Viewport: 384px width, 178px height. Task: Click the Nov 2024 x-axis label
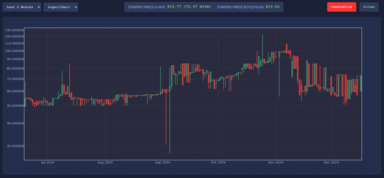[x=276, y=162]
